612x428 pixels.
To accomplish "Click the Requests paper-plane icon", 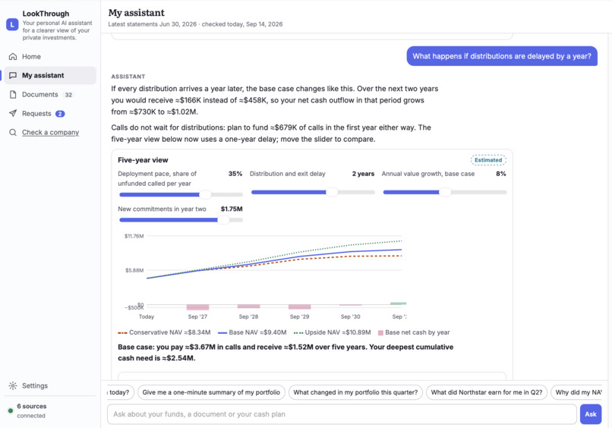I will pos(13,113).
